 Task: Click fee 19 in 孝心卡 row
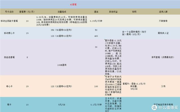(27, 86)
